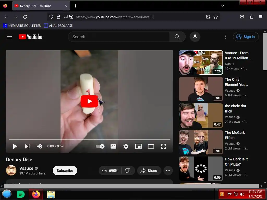Open the clock showing 11:15 AM
Viewport: 267px width, 200px height.
coord(255,194)
